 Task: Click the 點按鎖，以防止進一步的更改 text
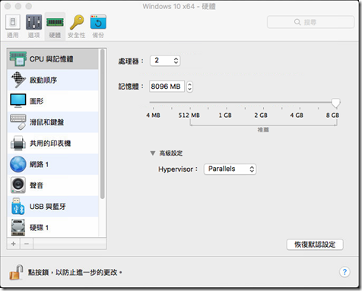(x=75, y=273)
